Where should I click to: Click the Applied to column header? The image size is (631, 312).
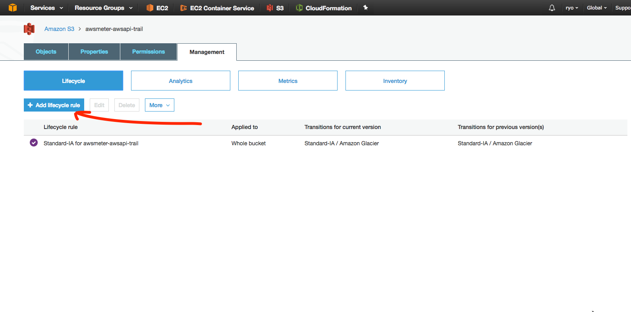[245, 127]
